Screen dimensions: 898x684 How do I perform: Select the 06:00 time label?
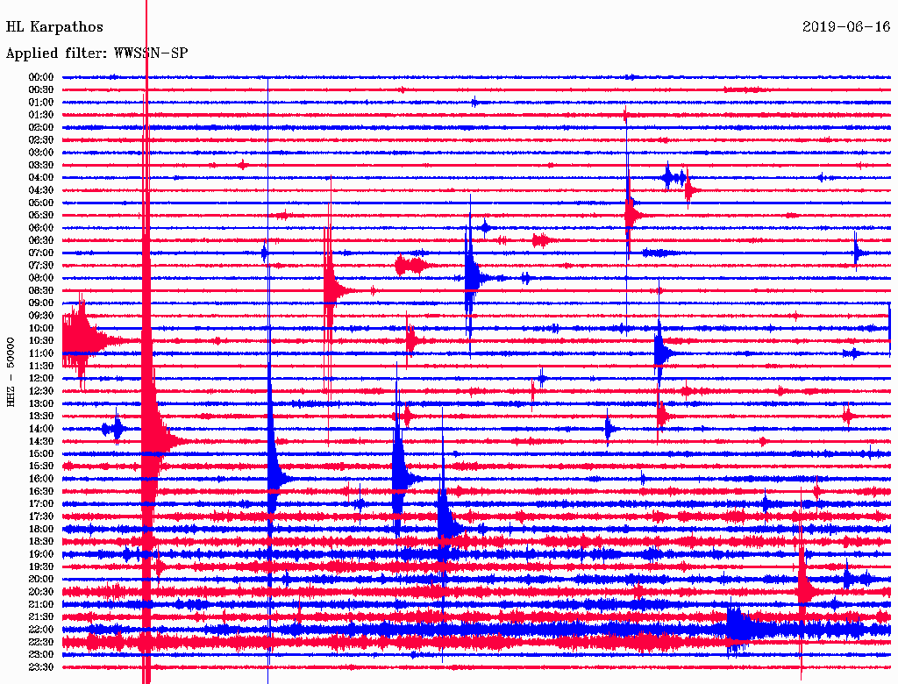pos(41,228)
